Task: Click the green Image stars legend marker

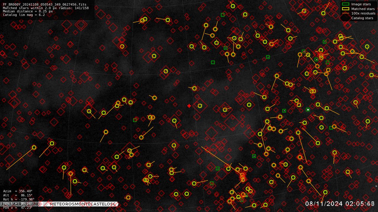Action: click(345, 4)
